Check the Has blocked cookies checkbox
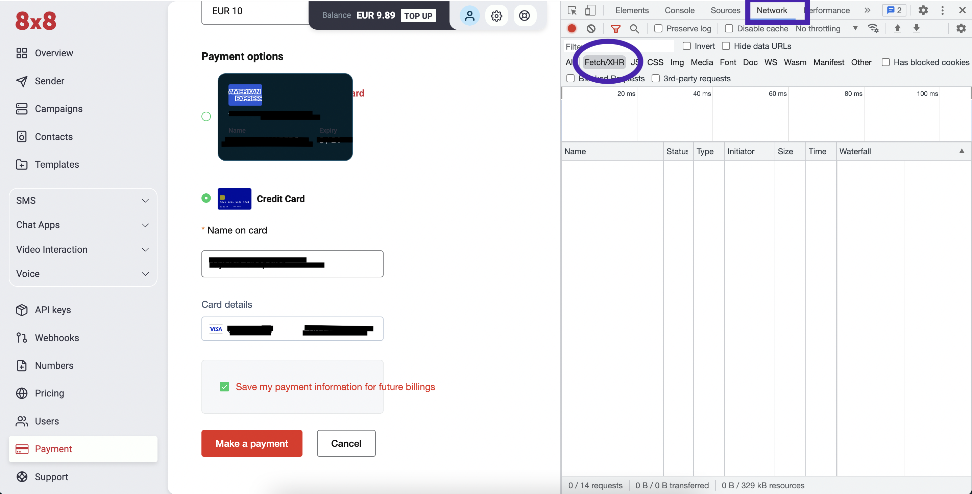 click(885, 62)
